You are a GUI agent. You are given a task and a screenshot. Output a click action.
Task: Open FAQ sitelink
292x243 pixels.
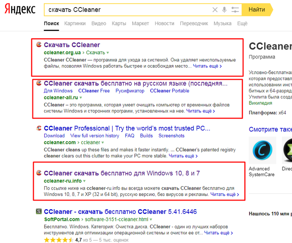[130, 136]
